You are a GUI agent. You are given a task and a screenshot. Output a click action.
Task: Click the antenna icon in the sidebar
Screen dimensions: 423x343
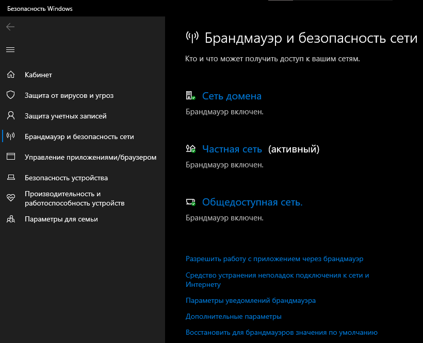(11, 136)
